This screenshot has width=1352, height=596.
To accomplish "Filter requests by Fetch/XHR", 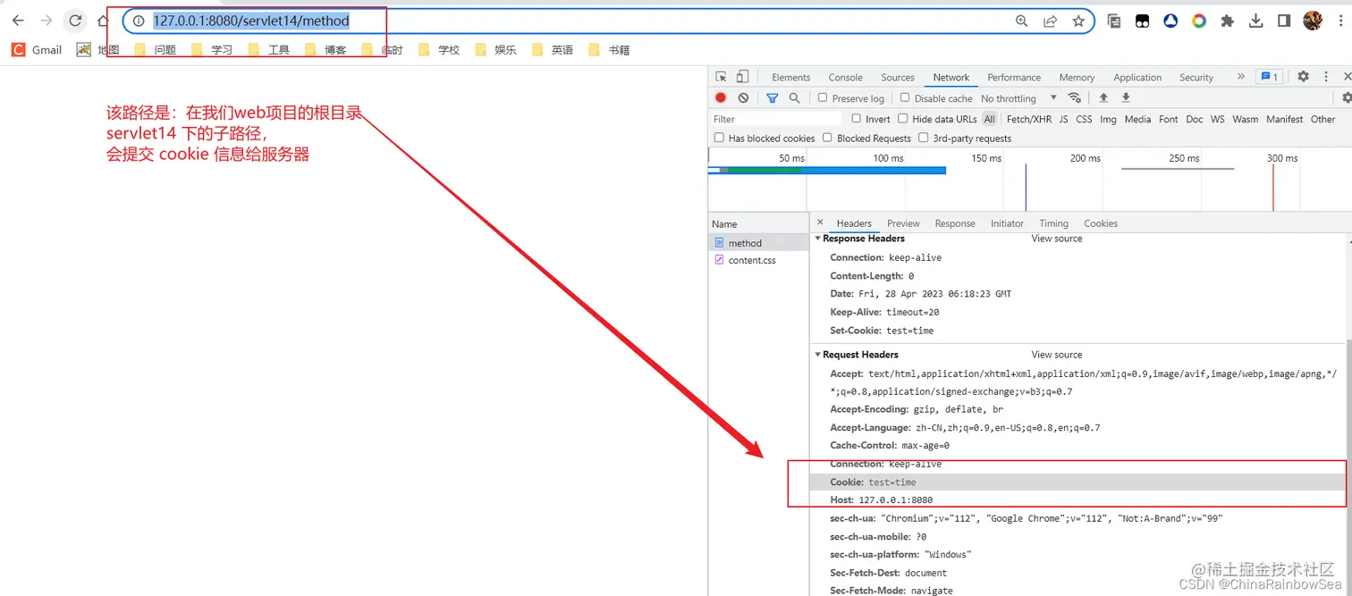I will coord(1029,119).
